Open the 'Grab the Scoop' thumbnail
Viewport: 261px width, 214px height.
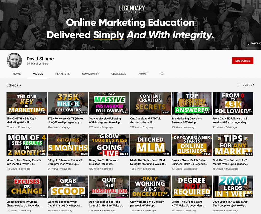[68, 187]
